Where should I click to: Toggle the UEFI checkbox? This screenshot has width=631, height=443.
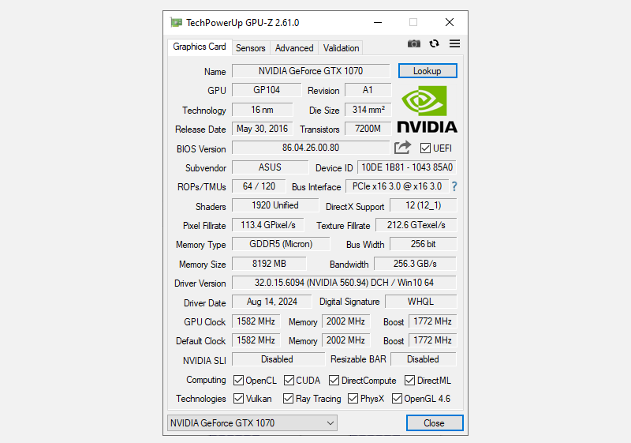click(426, 148)
